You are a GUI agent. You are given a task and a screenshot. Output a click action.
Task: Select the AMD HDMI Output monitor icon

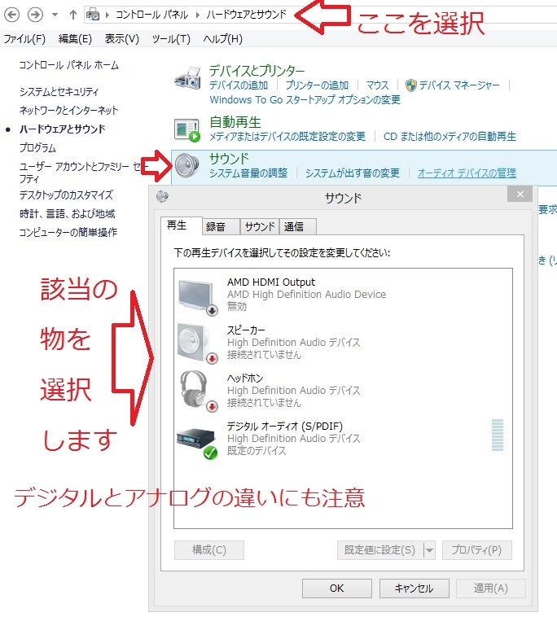pyautogui.click(x=197, y=296)
